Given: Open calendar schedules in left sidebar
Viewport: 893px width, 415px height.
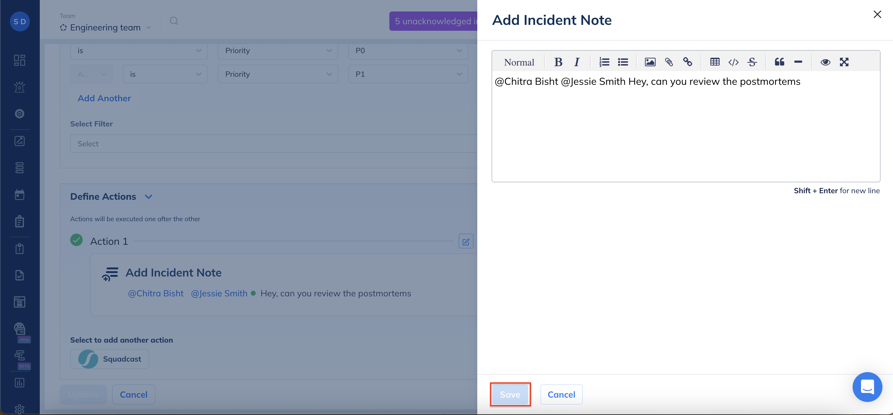Looking at the screenshot, I should 19,194.
